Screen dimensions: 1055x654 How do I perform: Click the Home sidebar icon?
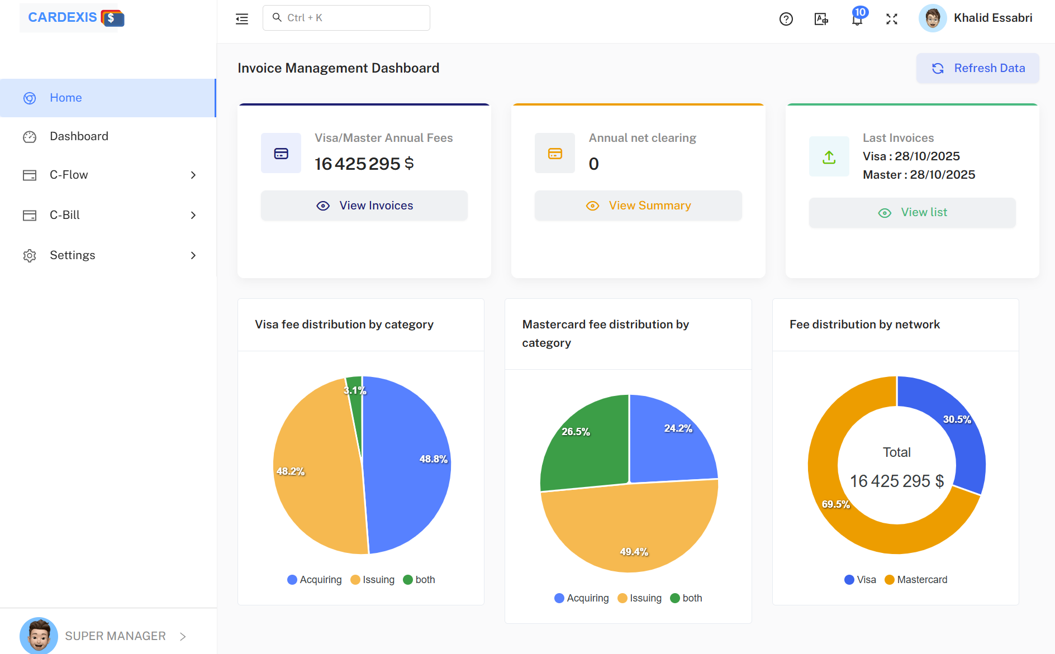coord(30,98)
